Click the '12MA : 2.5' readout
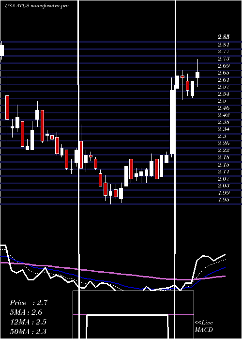242x339 pixels. pos(28,322)
